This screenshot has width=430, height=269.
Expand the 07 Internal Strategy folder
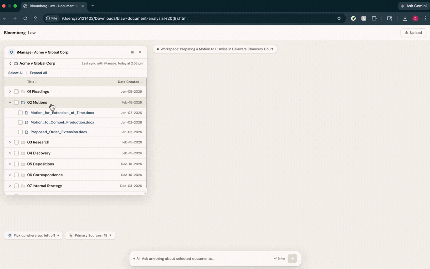pyautogui.click(x=10, y=186)
